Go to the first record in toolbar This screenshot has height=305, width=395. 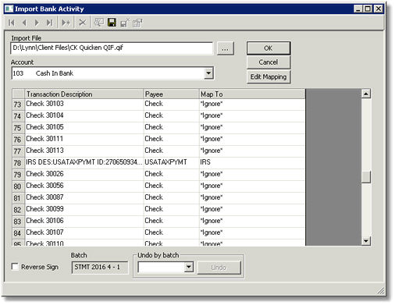point(11,23)
